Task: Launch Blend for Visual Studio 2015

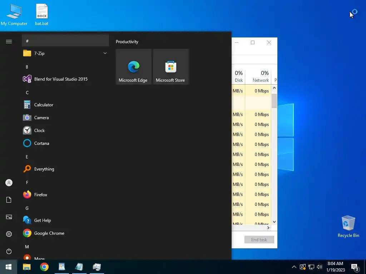Action: point(65,79)
